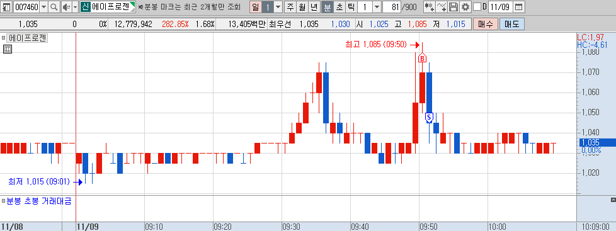Click the 최우선 best quote label
Screen dimensions: 616x231
pos(280,24)
